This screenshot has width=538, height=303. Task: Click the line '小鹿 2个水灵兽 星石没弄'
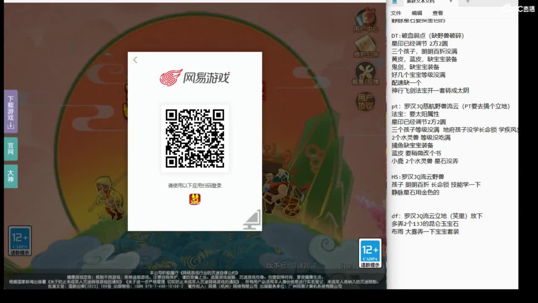pyautogui.click(x=425, y=161)
